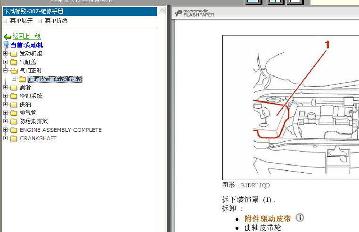Image resolution: width=359 pixels, height=232 pixels.
Task: Expand the 气缸盖 tree node
Action: (x=5, y=62)
